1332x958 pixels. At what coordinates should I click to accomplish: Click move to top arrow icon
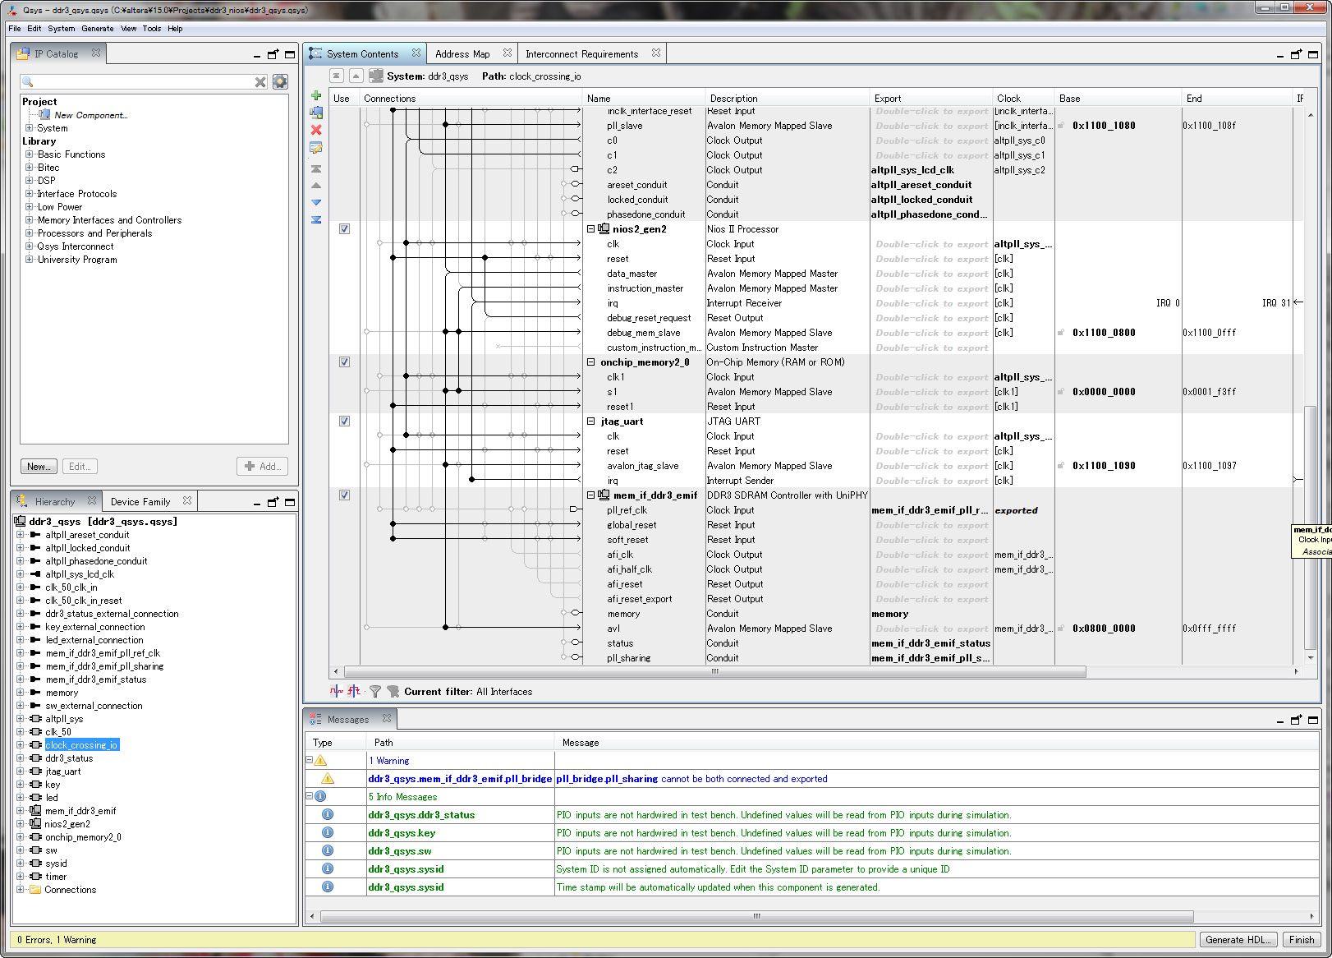click(316, 168)
